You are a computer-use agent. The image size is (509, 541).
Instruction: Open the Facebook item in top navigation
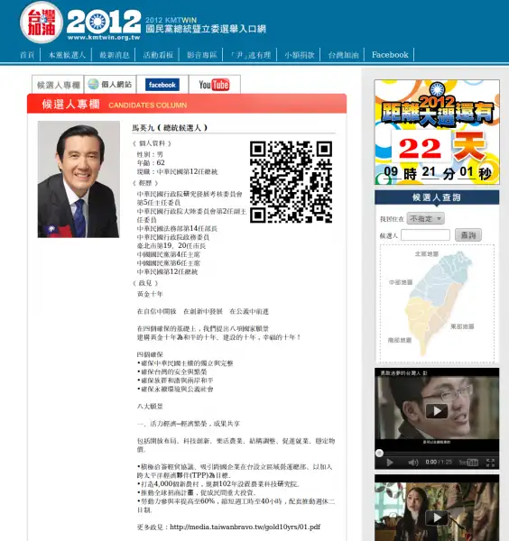coord(390,55)
